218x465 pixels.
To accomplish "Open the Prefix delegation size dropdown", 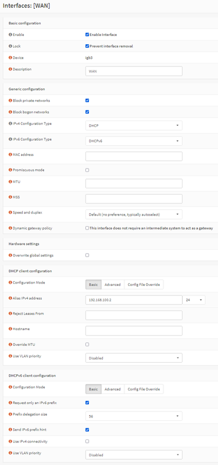I will [x=134, y=416].
